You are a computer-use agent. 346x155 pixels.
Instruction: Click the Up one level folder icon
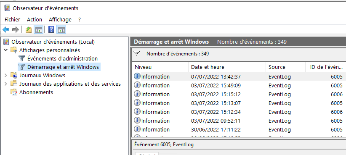coord(29,29)
